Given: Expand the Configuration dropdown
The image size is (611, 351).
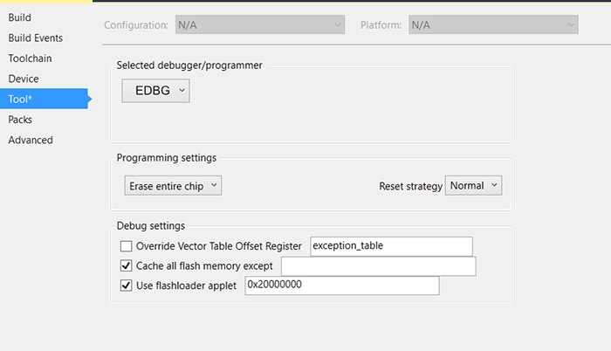Looking at the screenshot, I should (x=259, y=25).
